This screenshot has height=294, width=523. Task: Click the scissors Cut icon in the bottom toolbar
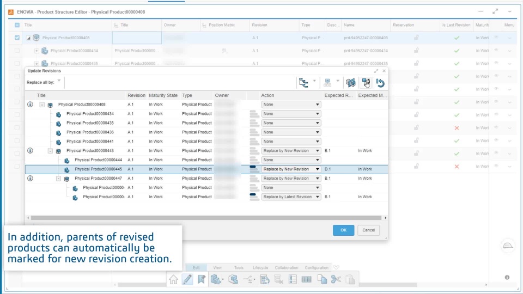coord(336,279)
